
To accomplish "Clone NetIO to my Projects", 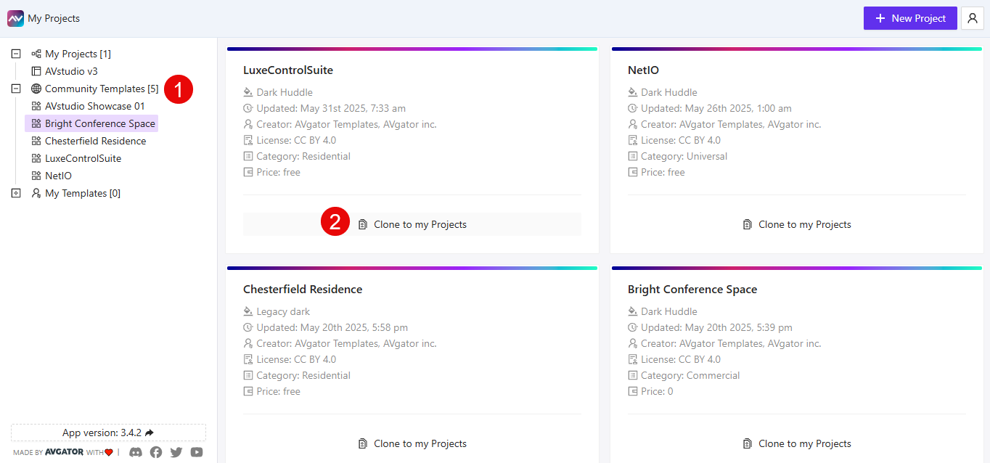I will (x=797, y=224).
